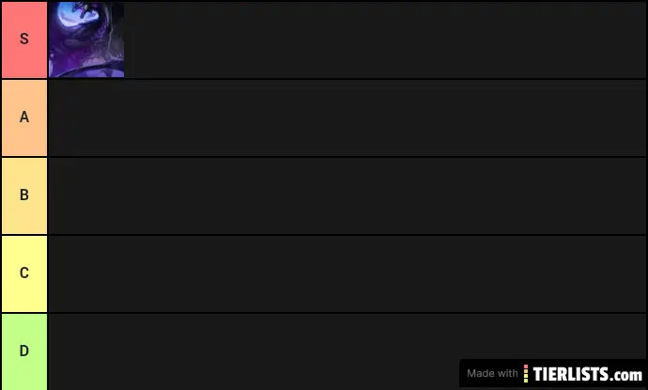Select the green D tier label
The height and width of the screenshot is (390, 648).
click(x=24, y=351)
